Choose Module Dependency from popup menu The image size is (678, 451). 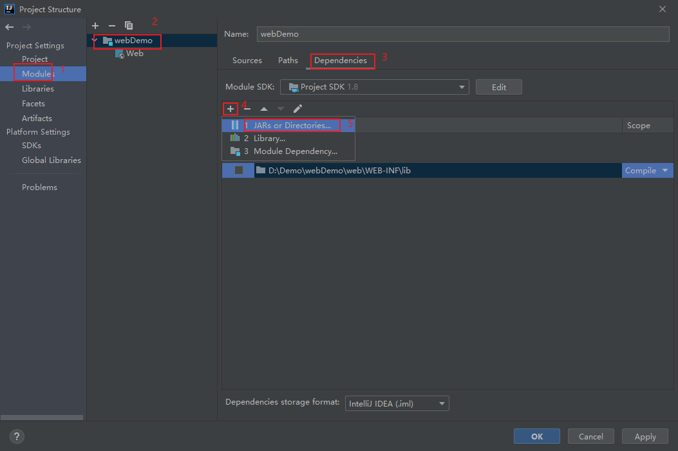(x=295, y=151)
